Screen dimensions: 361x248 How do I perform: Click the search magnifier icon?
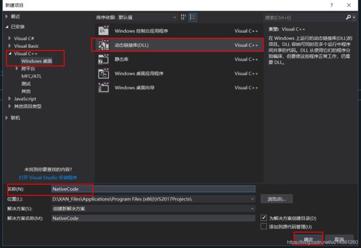348,17
